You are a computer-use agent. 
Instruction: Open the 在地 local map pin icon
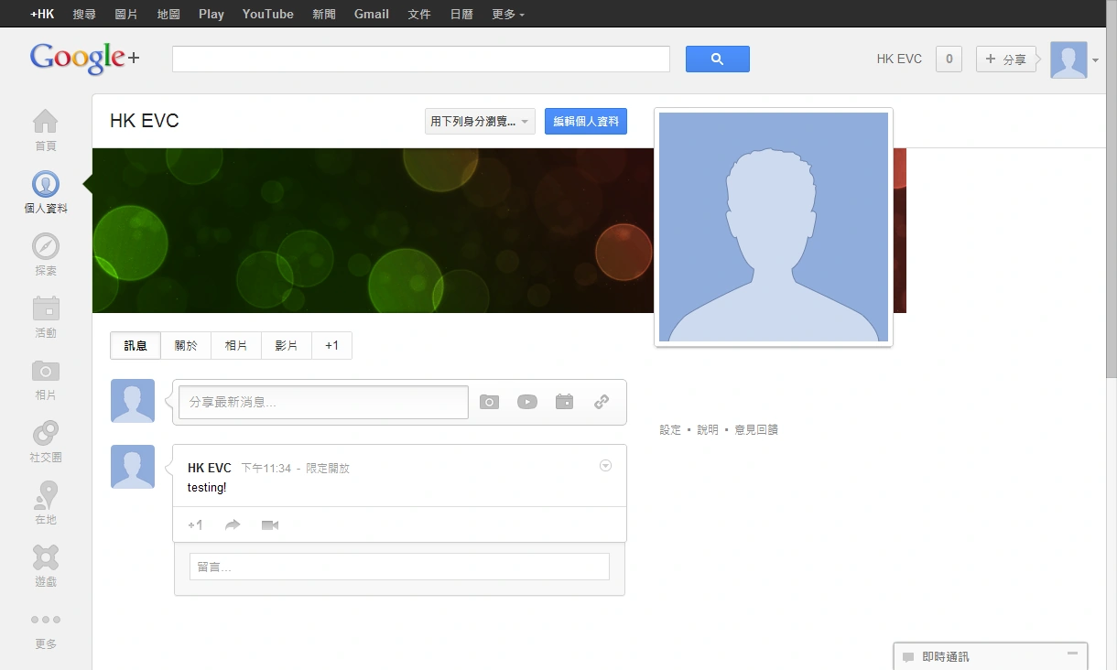45,495
